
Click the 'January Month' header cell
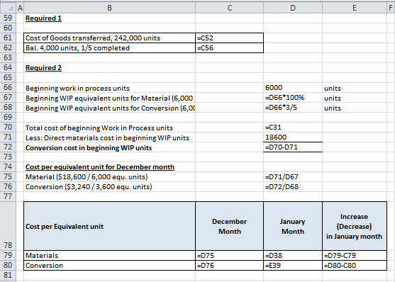coord(293,226)
